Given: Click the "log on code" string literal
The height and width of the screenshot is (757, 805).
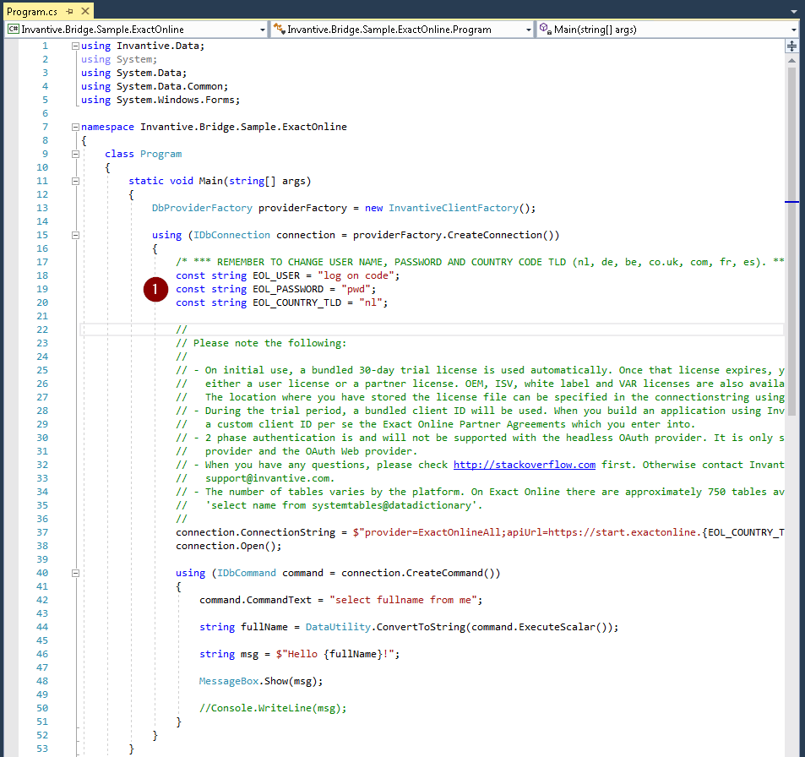Looking at the screenshot, I should coord(356,275).
